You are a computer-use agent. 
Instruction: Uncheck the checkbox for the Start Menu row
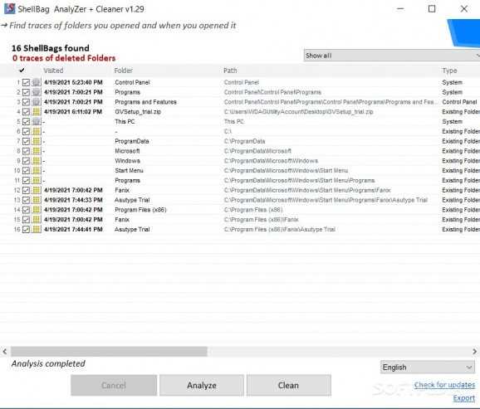26,170
